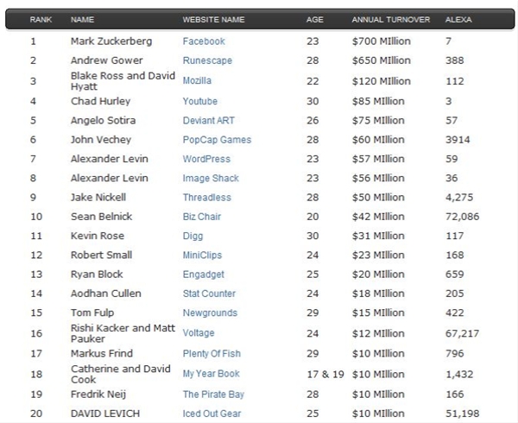The height and width of the screenshot is (423, 518).
Task: Click the Image Shack link
Action: [211, 179]
